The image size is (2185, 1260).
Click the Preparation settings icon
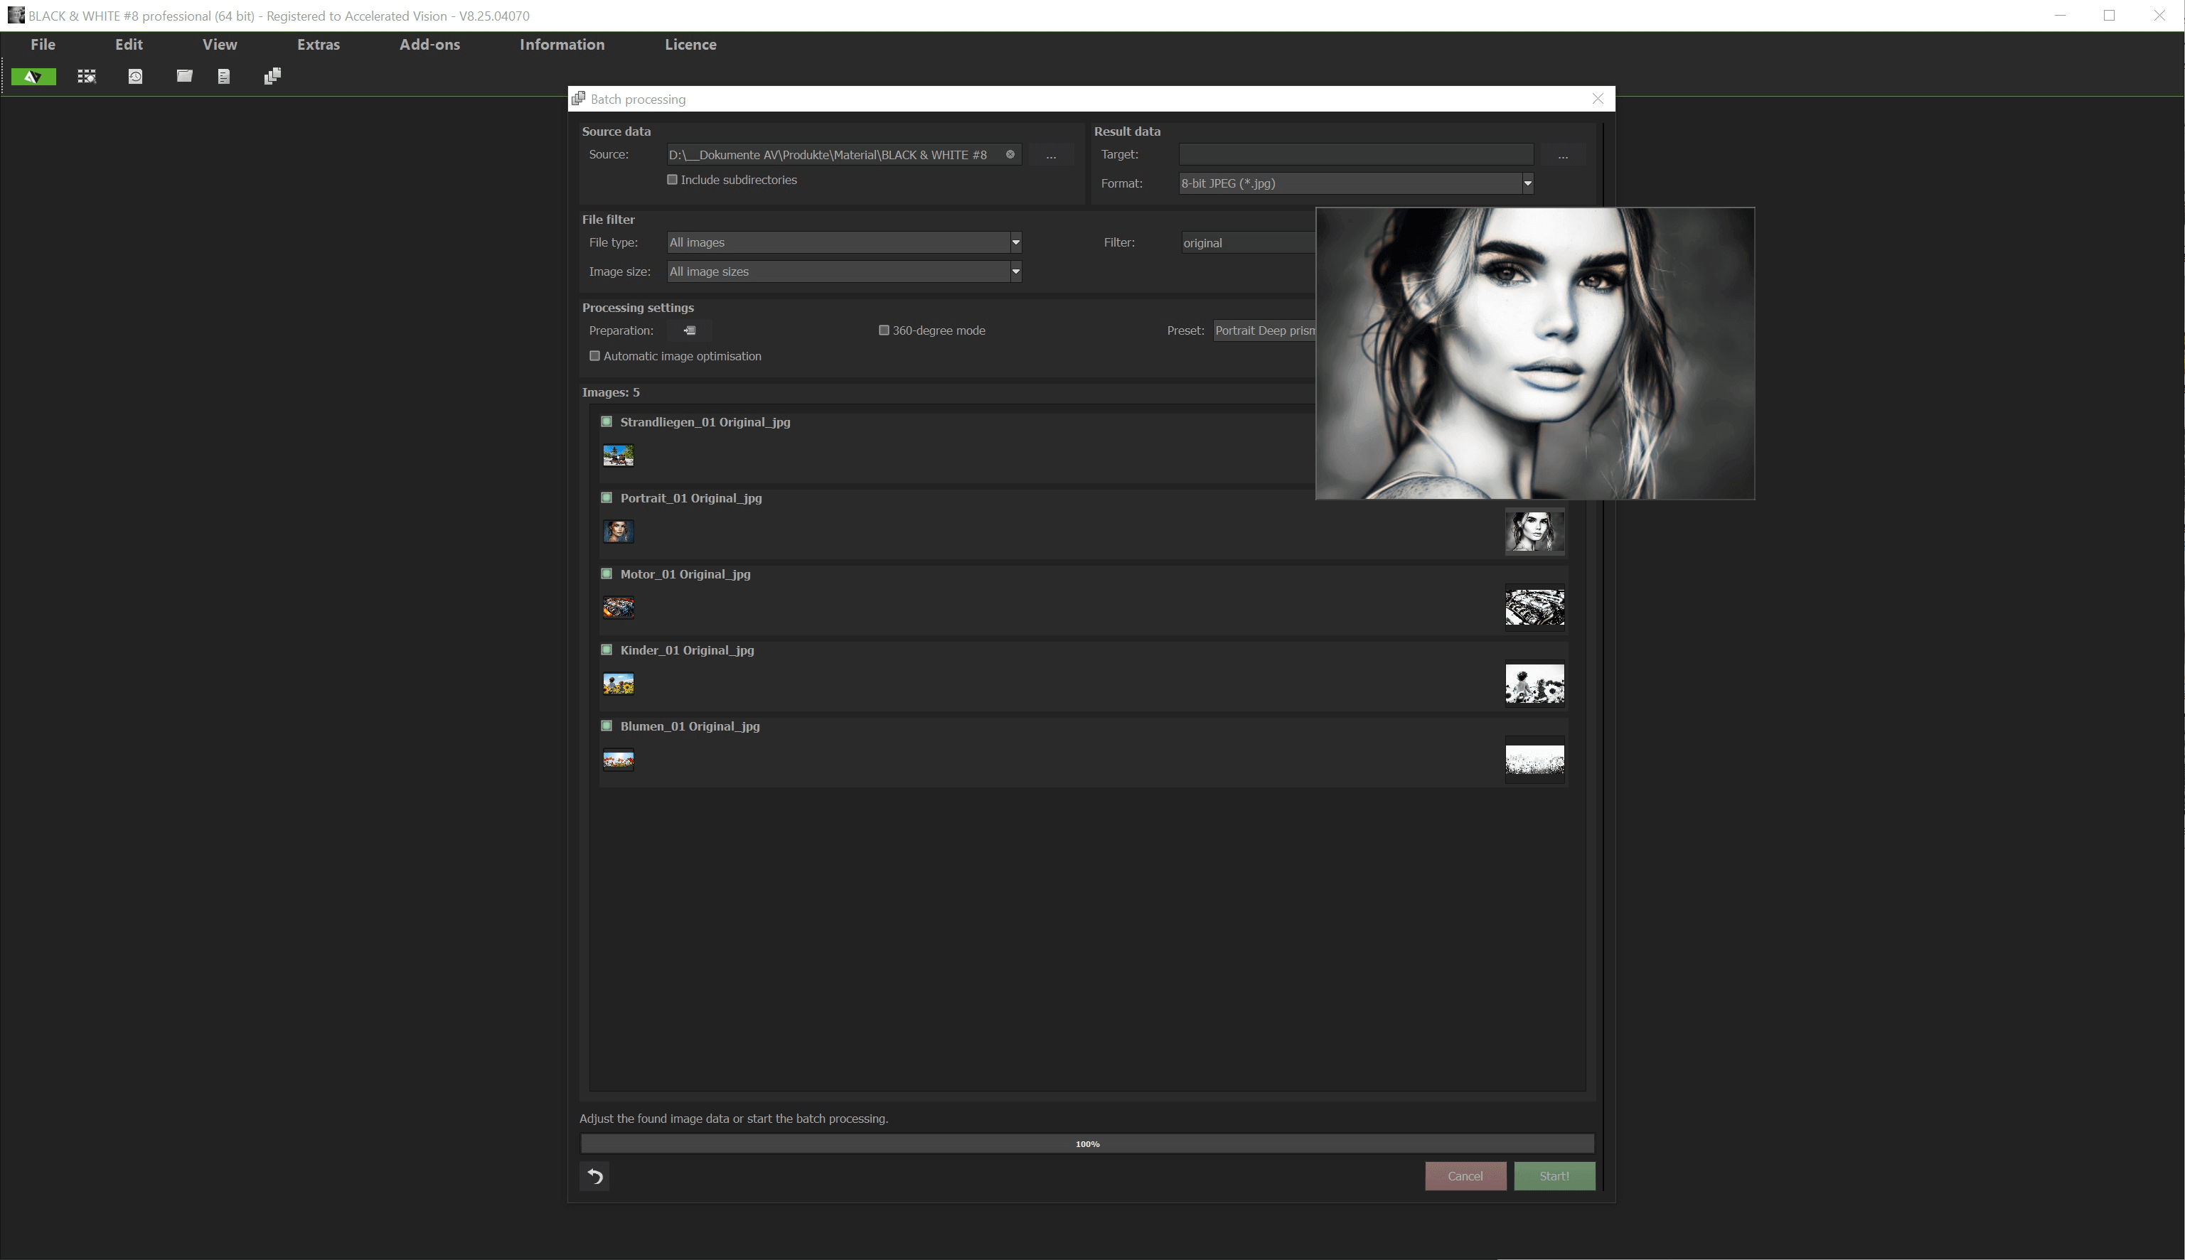(x=689, y=330)
